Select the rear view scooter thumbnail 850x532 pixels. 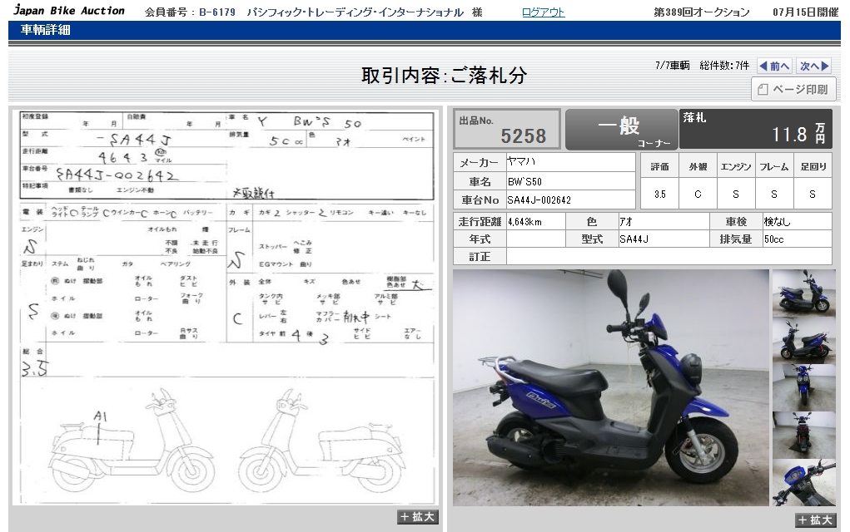pos(803,435)
